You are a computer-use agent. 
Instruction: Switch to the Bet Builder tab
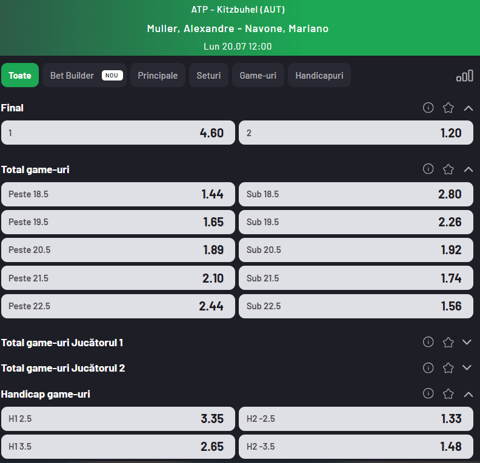coord(84,75)
